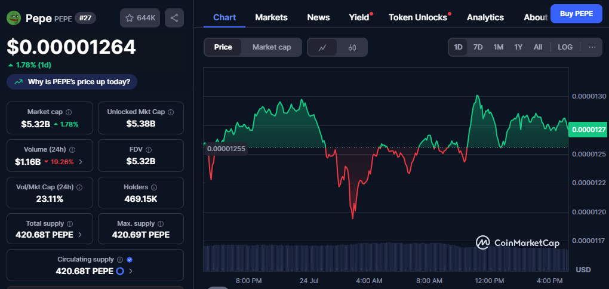609x289 pixels.
Task: Click the current price tag 0.0000127
Action: [589, 130]
